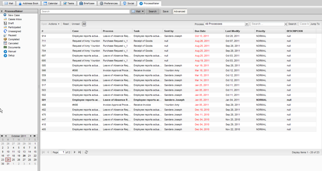Click the Advanced search button
Image resolution: width=322 pixels, height=171 pixels.
point(179,11)
